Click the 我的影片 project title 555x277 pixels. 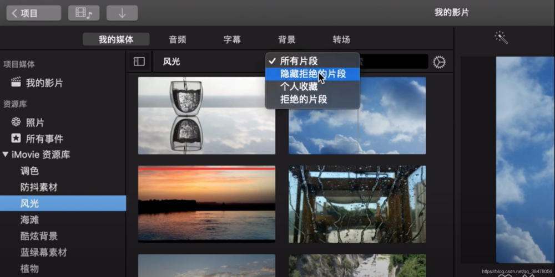pos(452,13)
